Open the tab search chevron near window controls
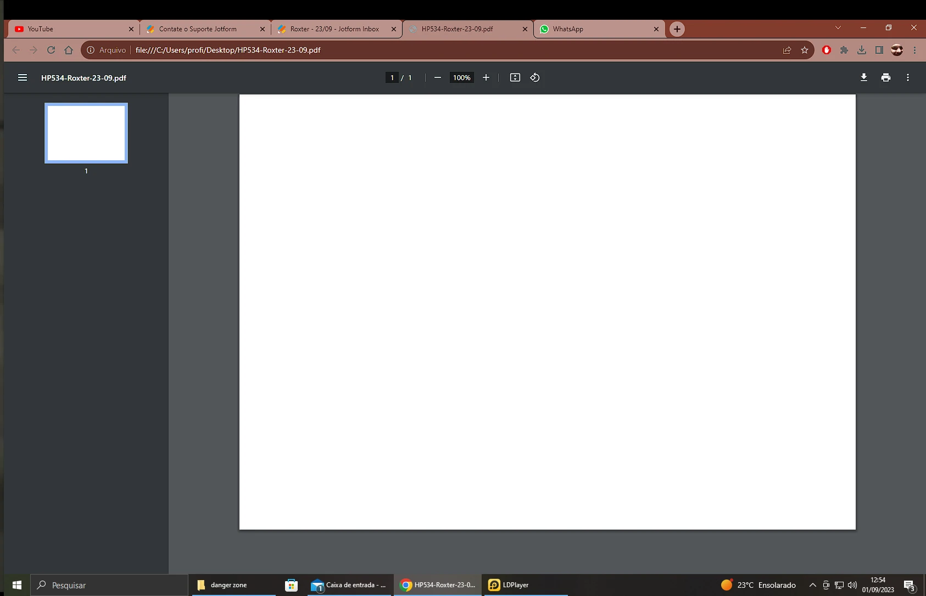The image size is (926, 596). (x=838, y=27)
